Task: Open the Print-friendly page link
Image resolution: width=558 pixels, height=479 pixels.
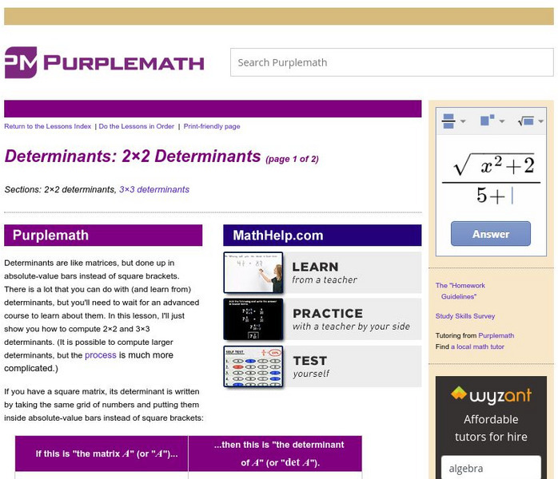Action: click(x=212, y=126)
